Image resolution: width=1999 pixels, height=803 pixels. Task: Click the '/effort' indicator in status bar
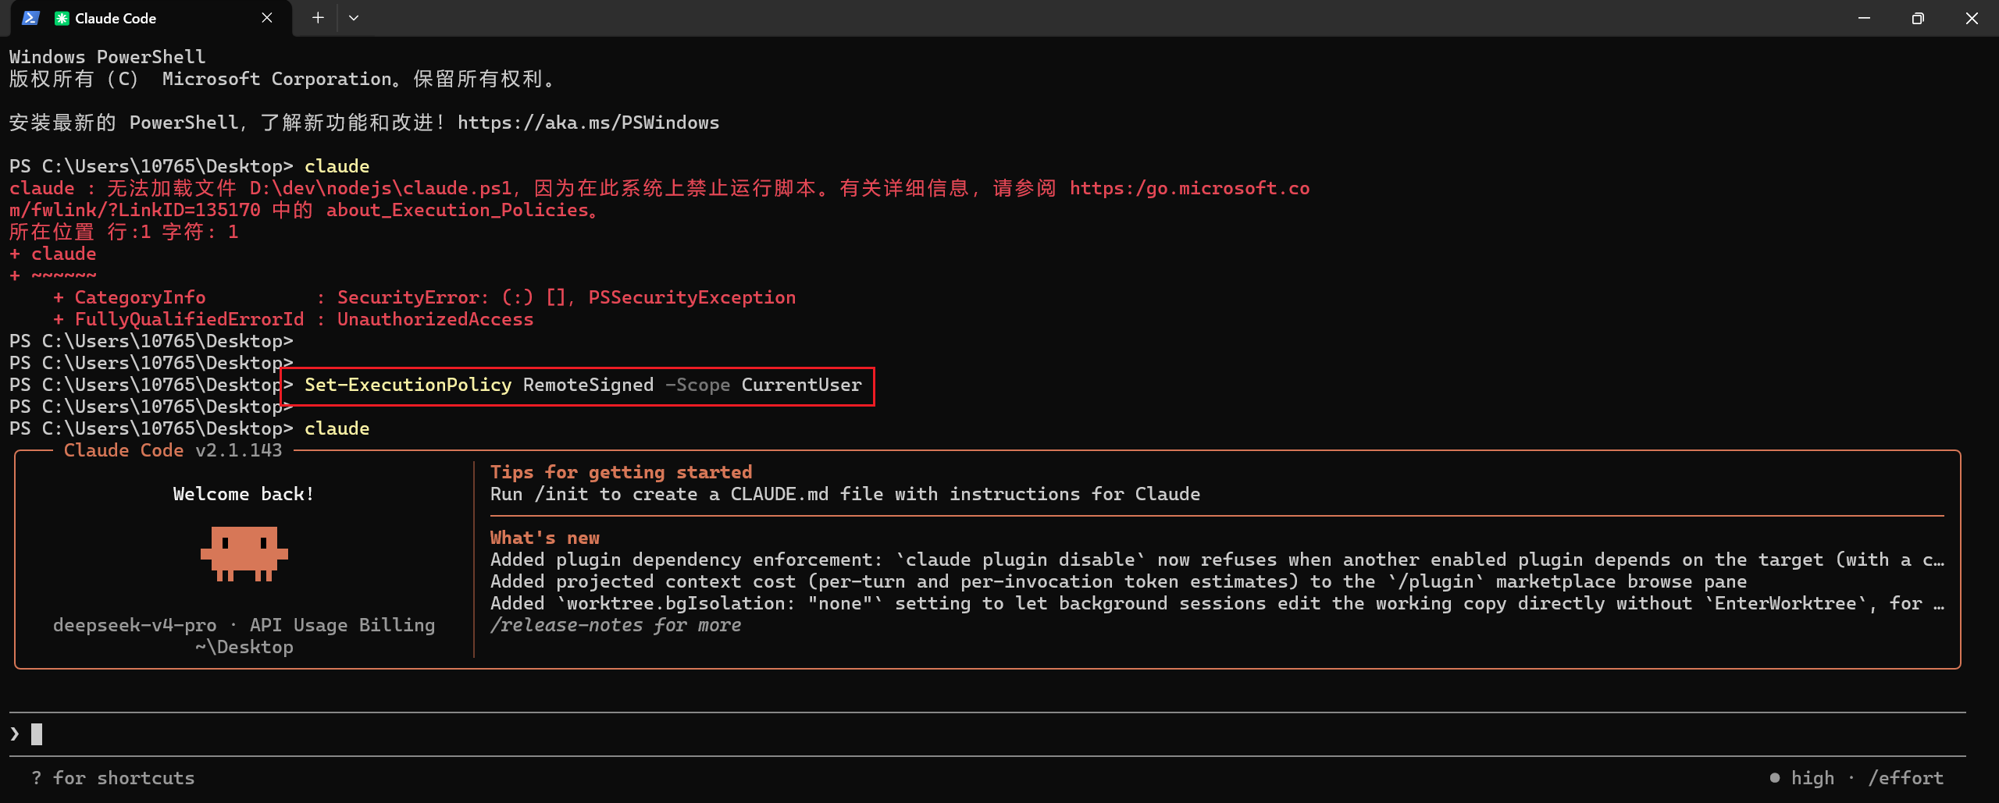1905,778
